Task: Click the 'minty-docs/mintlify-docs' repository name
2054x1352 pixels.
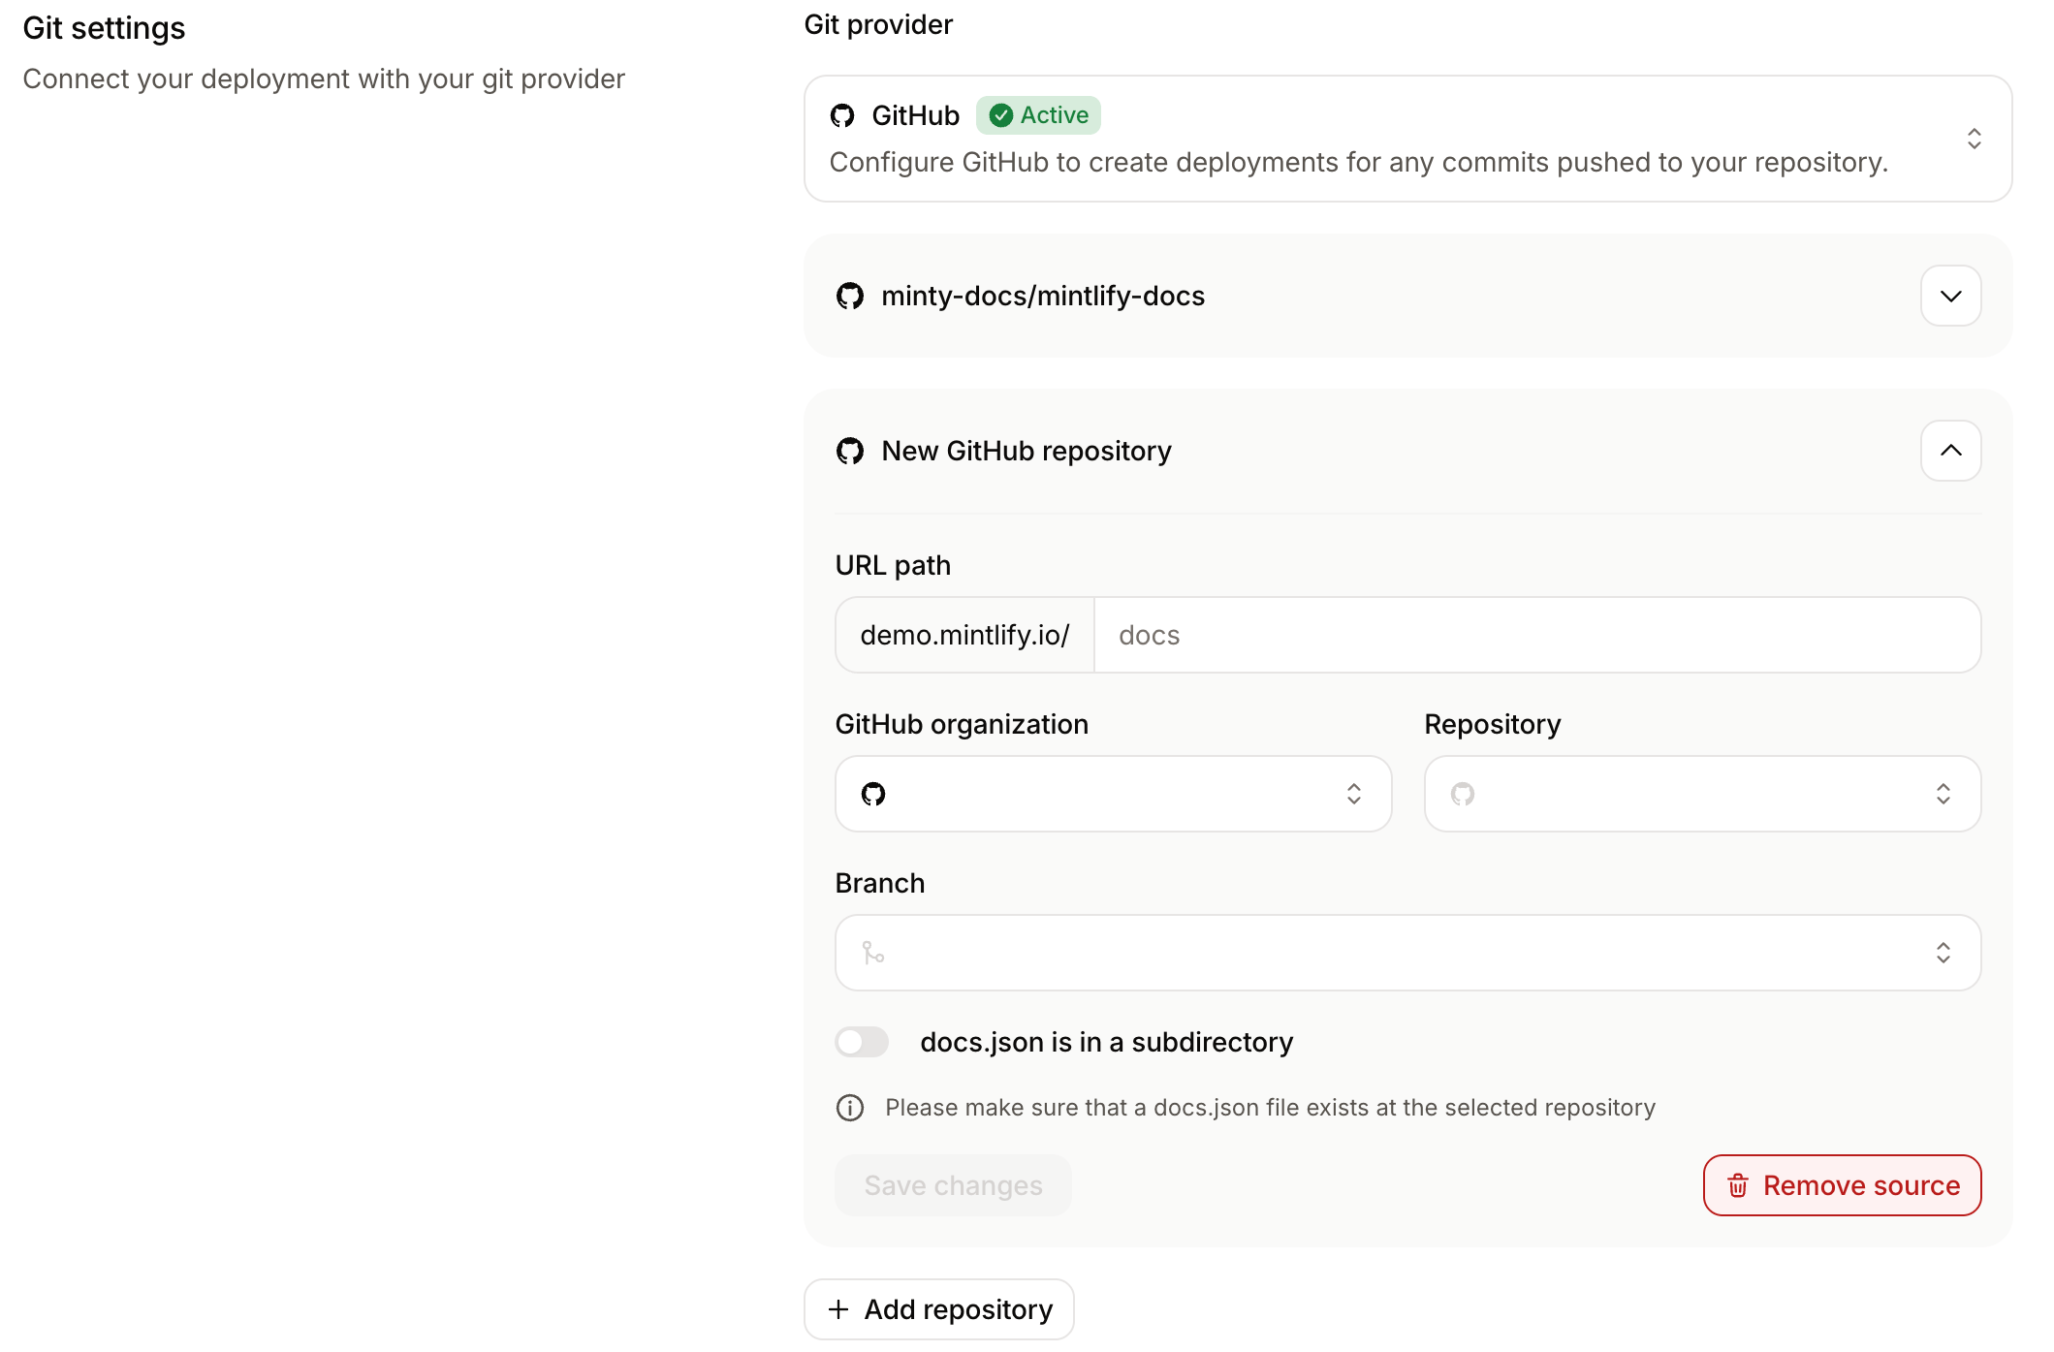Action: pyautogui.click(x=1043, y=296)
